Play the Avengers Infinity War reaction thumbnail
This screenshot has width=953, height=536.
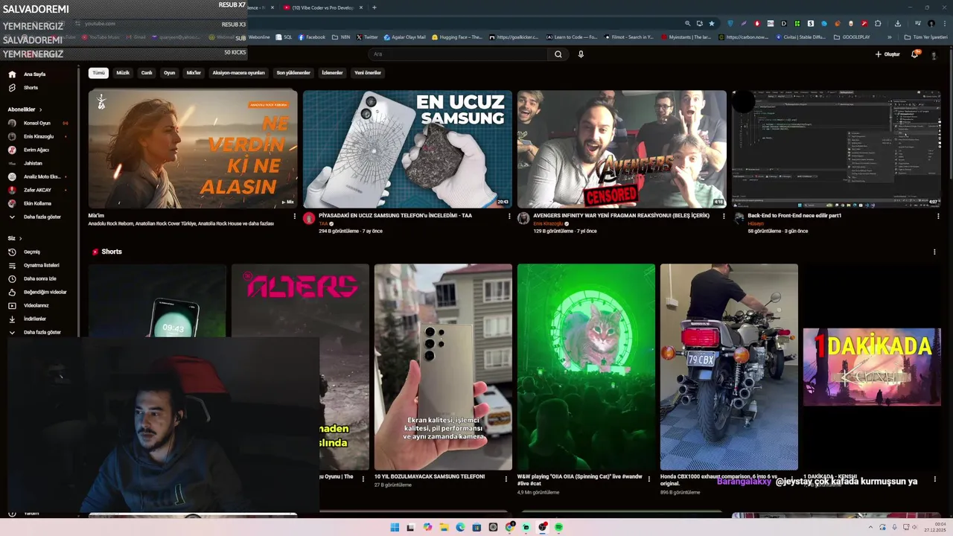(x=622, y=149)
